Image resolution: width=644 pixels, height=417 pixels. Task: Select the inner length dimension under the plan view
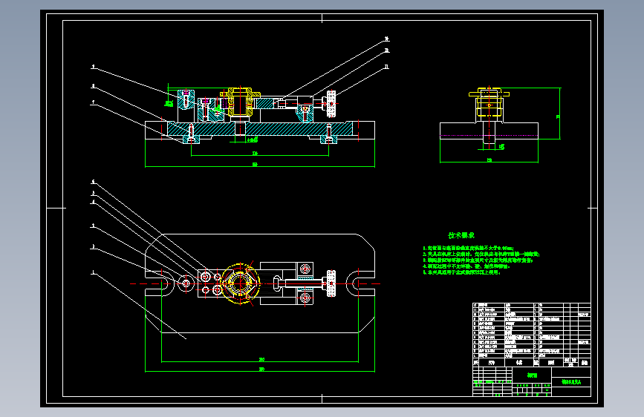click(259, 361)
